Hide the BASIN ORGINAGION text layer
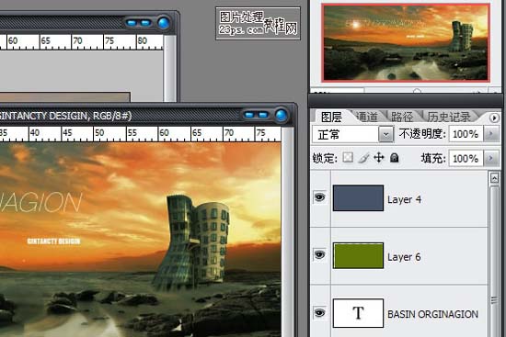This screenshot has width=506, height=337. pos(319,313)
